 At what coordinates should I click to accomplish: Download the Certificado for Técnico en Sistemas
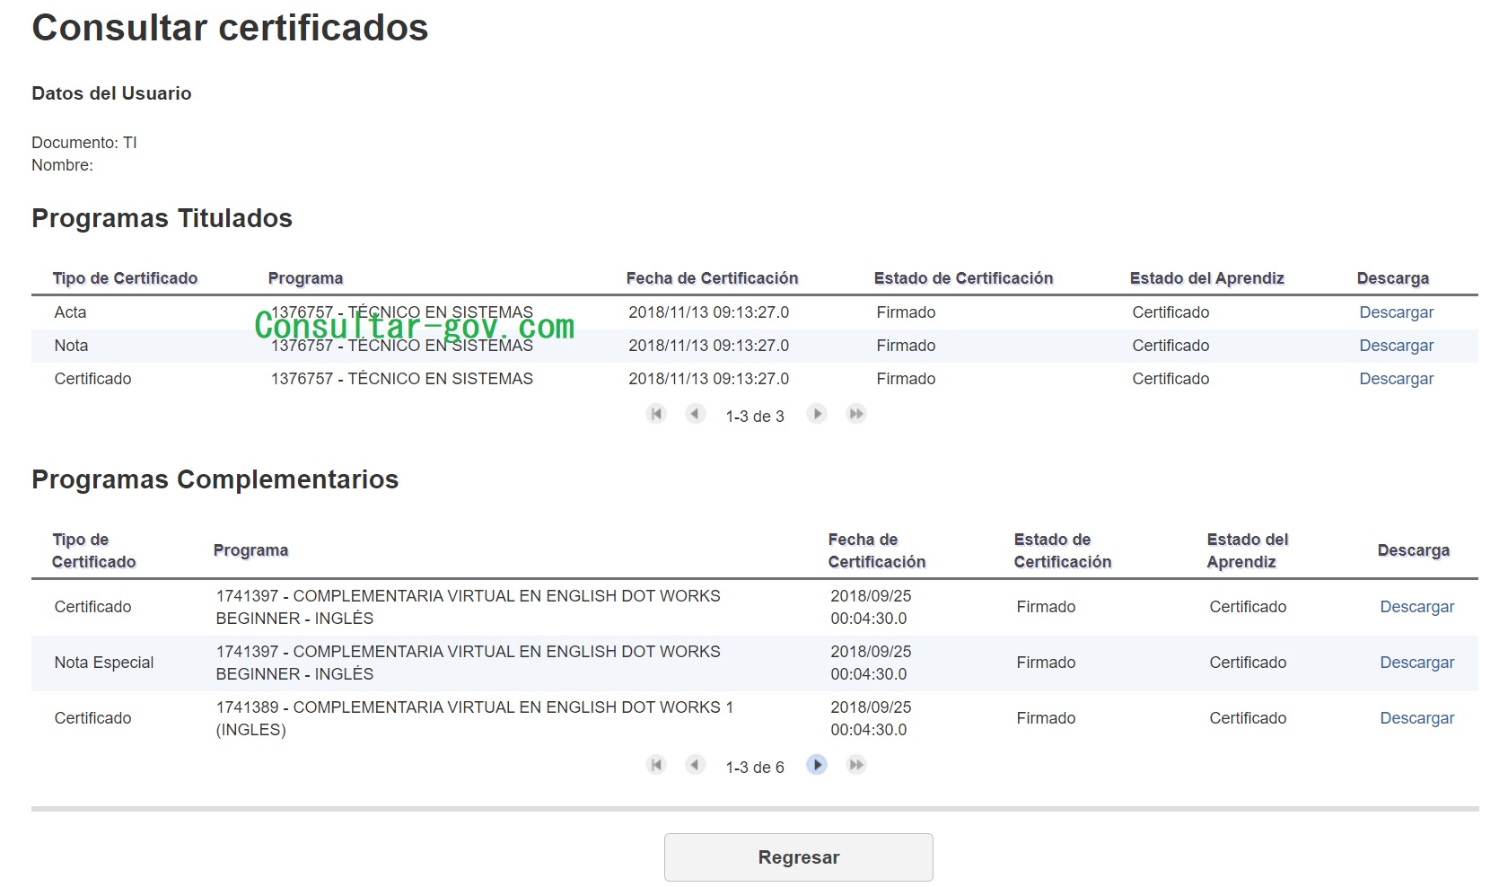point(1396,379)
